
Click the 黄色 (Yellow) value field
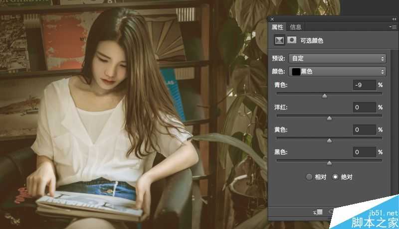(x=364, y=130)
